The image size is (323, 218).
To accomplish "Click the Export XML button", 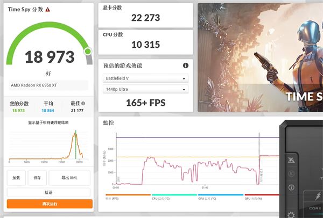I will point(69,177).
